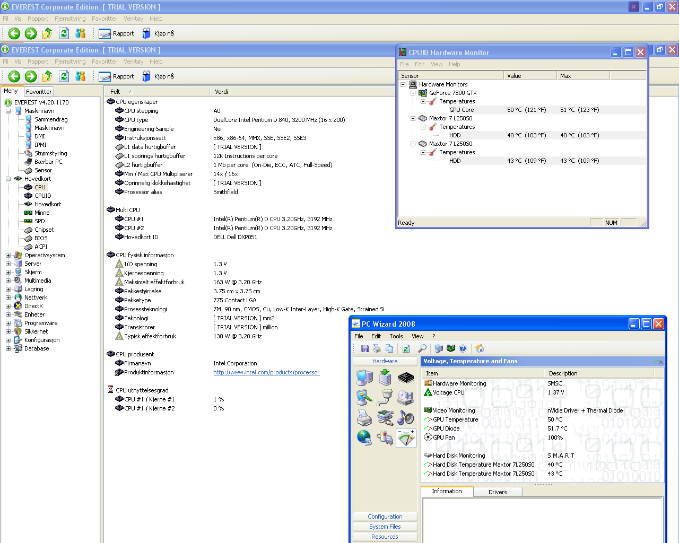Open the printers category icon in PC Wizard
The height and width of the screenshot is (543, 679).
pos(364,418)
